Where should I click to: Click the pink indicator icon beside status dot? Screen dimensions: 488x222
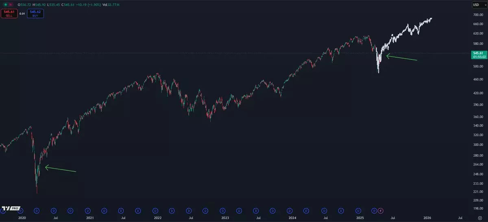[11, 4]
